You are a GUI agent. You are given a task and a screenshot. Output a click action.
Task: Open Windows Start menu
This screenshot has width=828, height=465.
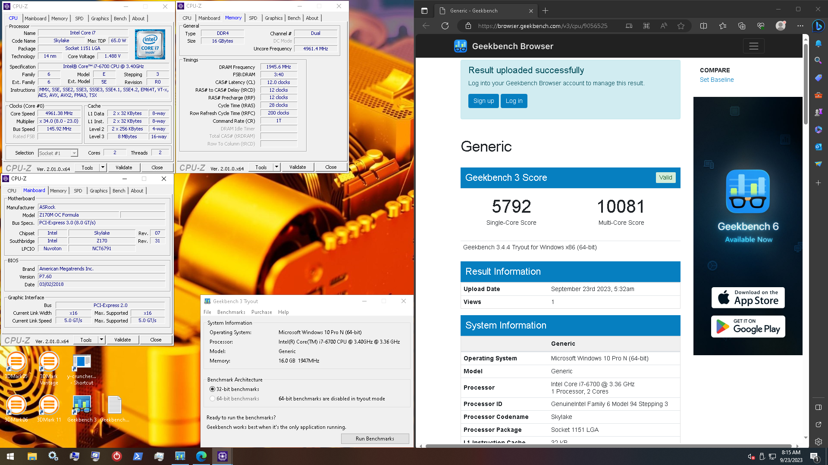(10, 456)
